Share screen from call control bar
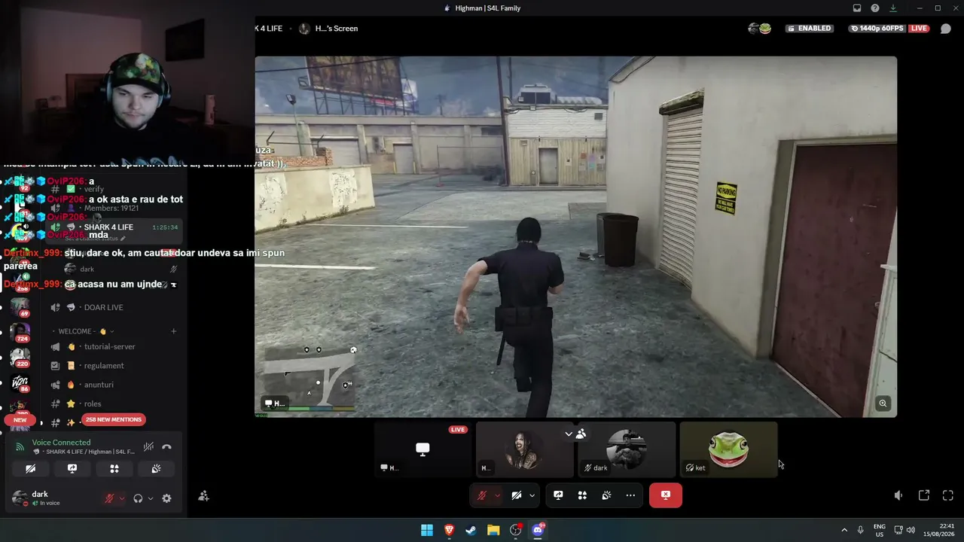Image resolution: width=964 pixels, height=542 pixels. (x=558, y=495)
